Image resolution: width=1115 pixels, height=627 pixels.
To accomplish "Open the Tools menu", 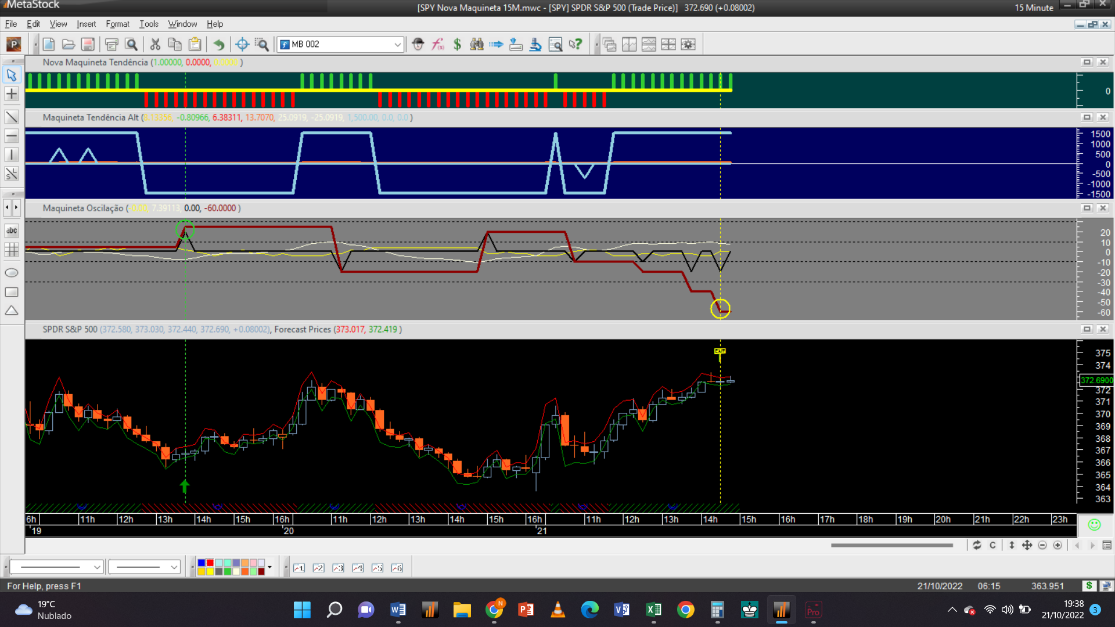I will 149,24.
